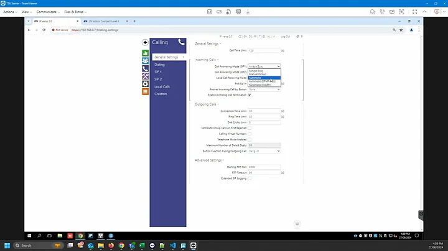Open the TeamViewer View menu
Image resolution: width=448 pixels, height=251 pixels.
27,12
